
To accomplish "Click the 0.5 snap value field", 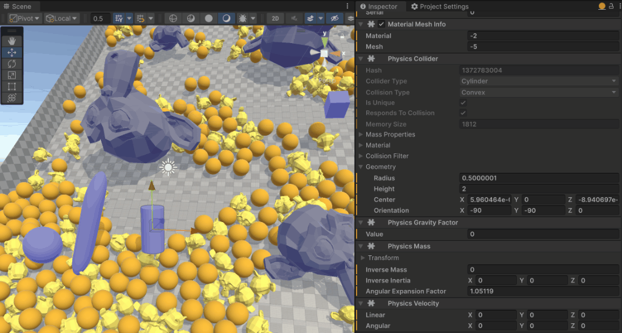I will [x=100, y=18].
